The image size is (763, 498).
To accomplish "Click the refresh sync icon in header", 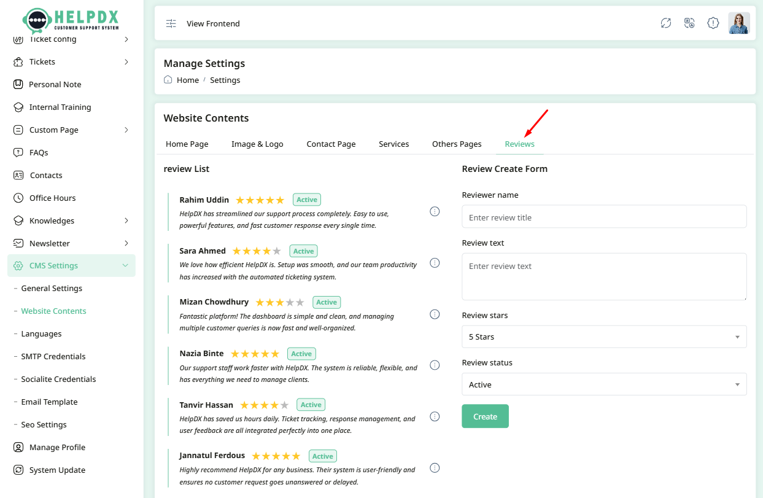I will 666,23.
